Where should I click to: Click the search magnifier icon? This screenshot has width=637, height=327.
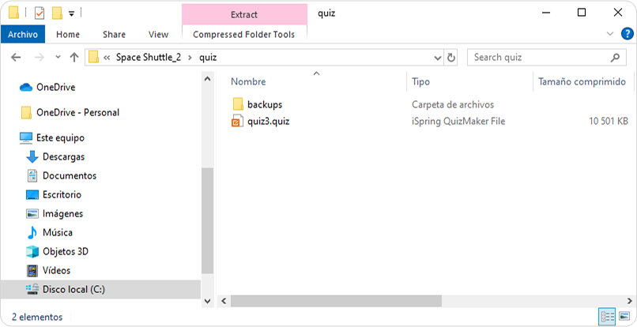(615, 58)
